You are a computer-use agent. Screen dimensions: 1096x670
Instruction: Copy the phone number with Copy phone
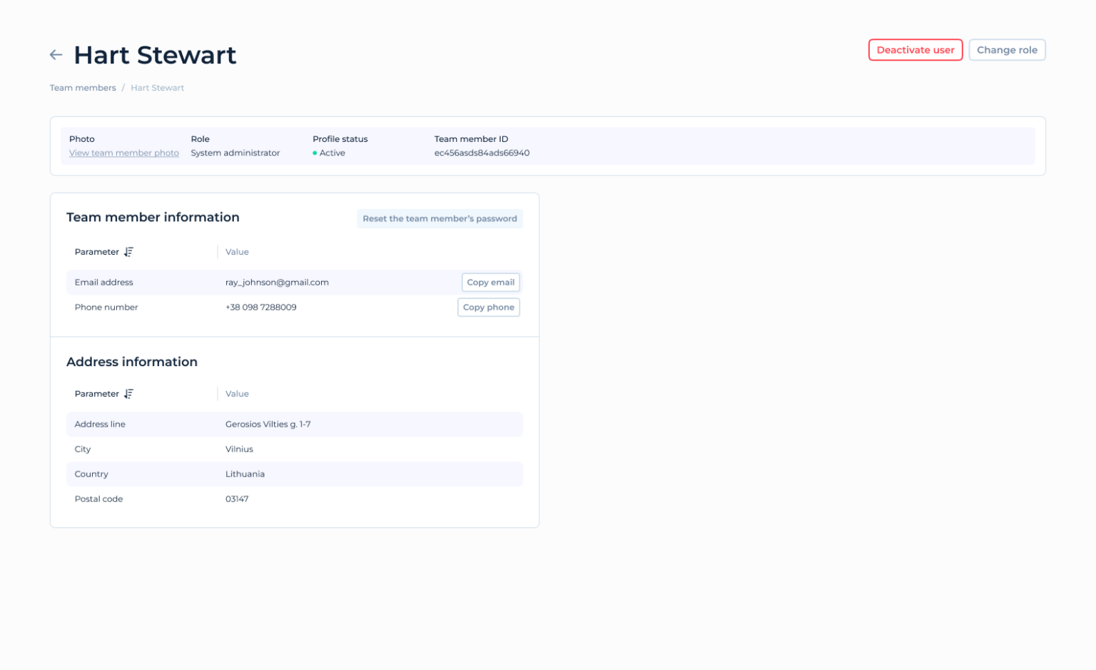click(x=489, y=307)
